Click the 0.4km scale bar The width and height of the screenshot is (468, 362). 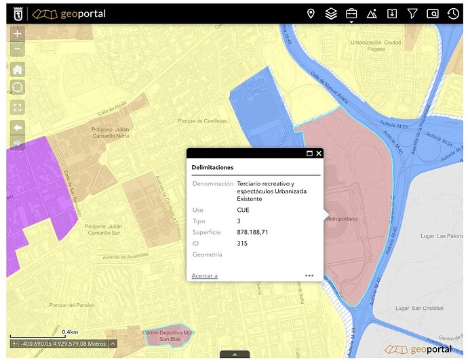(38, 334)
